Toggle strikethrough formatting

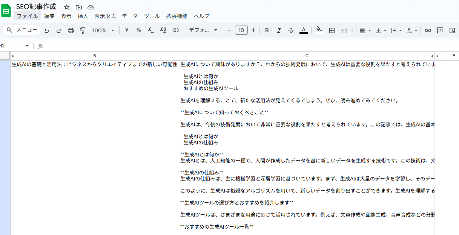pyautogui.click(x=291, y=30)
